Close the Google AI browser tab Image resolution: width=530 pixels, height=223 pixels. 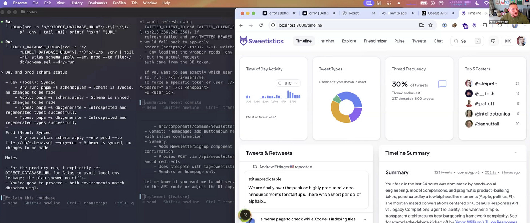(x=453, y=13)
